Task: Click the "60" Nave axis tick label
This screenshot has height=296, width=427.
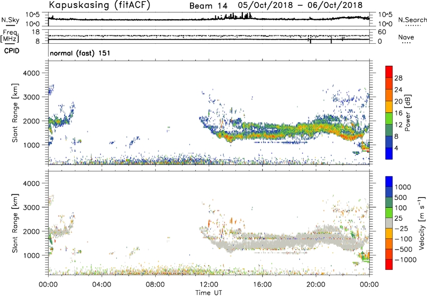Action: tap(382, 32)
